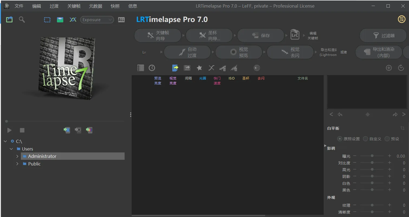Click the table grid view icon
This screenshot has height=217, width=409.
141,68
